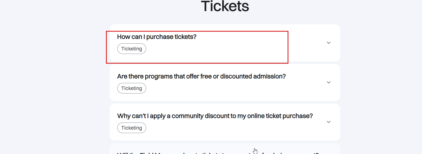Expand "Why can't I apply a community discount" question
Screen dimensions: 422x154
[x=215, y=116]
